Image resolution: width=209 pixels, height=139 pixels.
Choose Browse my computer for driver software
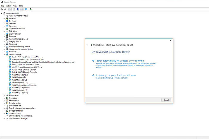pyautogui.click(x=115, y=75)
